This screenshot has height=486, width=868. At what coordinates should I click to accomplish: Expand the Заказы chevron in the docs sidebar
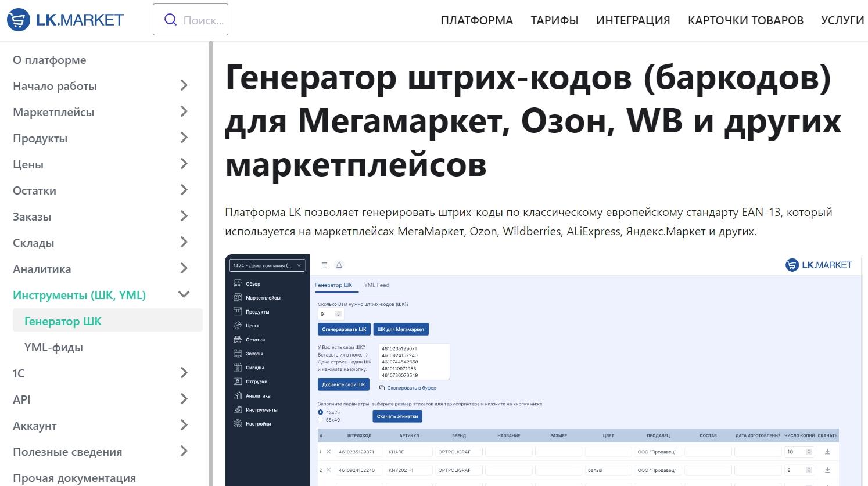(184, 216)
